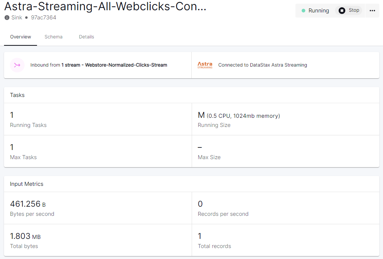Click the Tasks section header
This screenshot has height=259, width=383.
(17, 95)
